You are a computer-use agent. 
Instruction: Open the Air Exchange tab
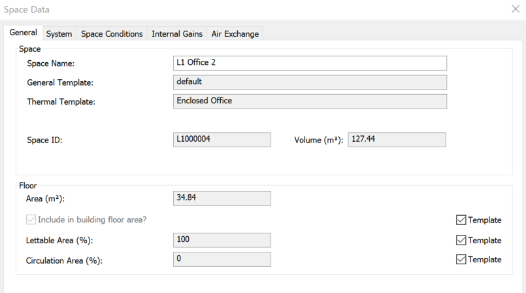(x=235, y=34)
